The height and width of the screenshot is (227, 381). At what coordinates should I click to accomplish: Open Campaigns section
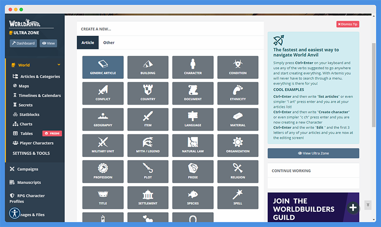(24, 169)
